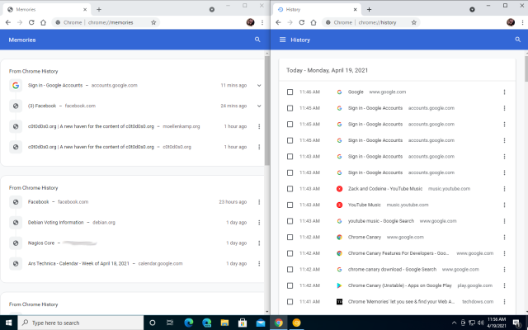Check the 11:46 AM Google history entry
The height and width of the screenshot is (330, 528).
point(290,92)
